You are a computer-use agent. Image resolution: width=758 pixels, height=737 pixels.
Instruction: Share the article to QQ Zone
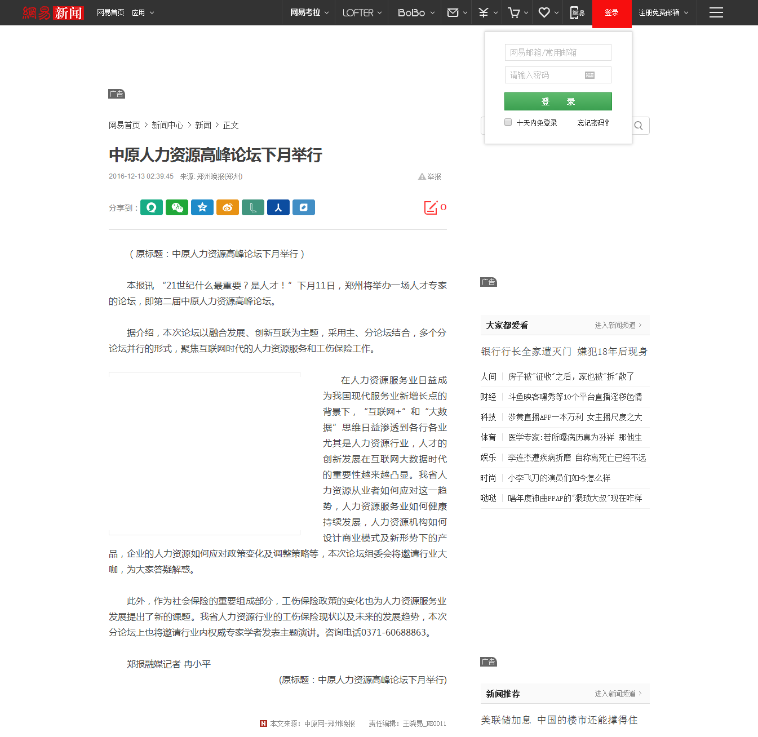tap(152, 207)
